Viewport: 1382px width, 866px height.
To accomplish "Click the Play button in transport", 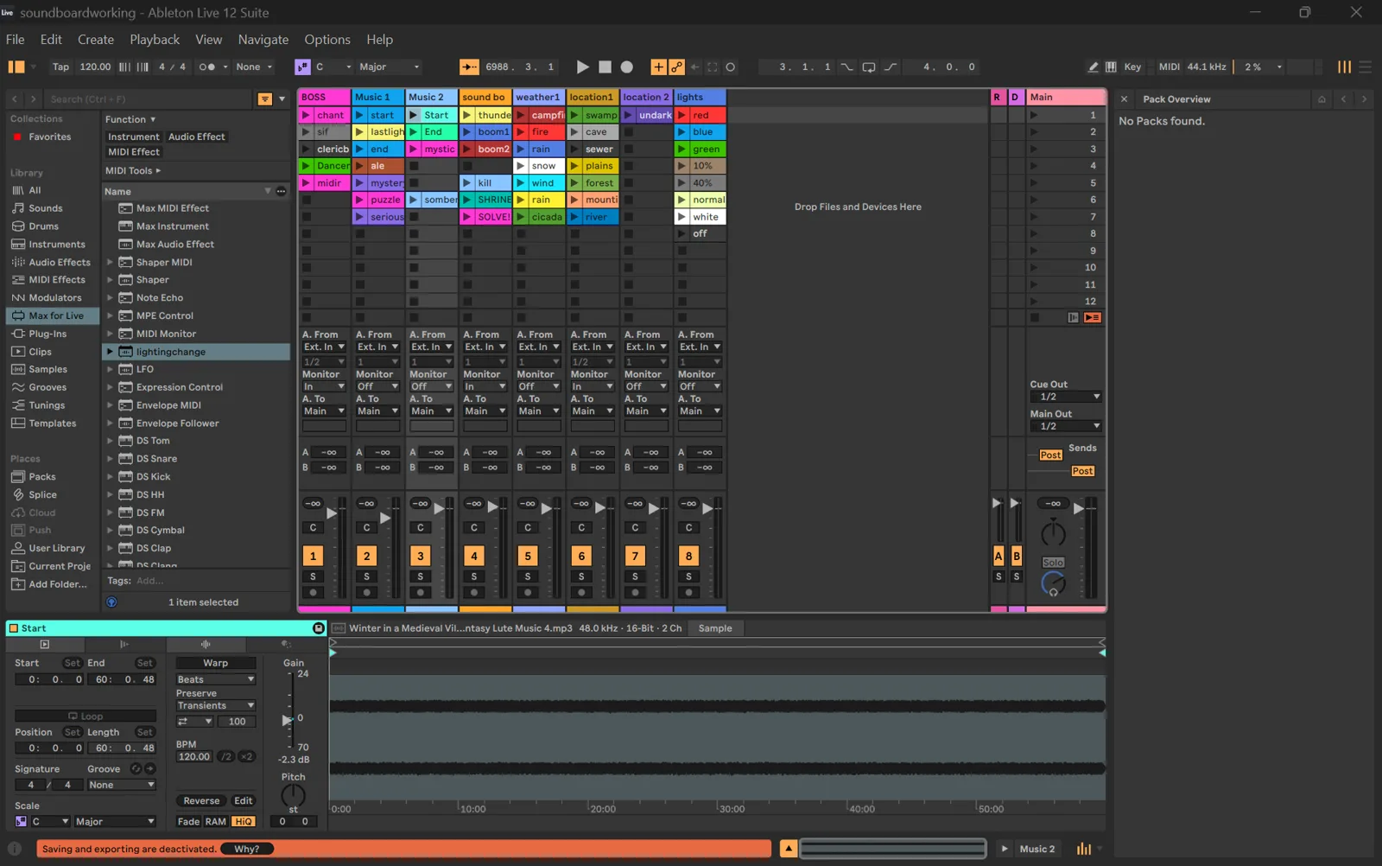I will 582,67.
